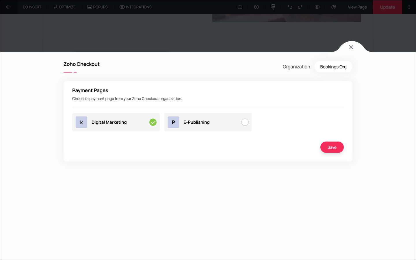Viewport: 416px width, 260px height.
Task: Open the INTEGRATIONS menu
Action: [135, 7]
